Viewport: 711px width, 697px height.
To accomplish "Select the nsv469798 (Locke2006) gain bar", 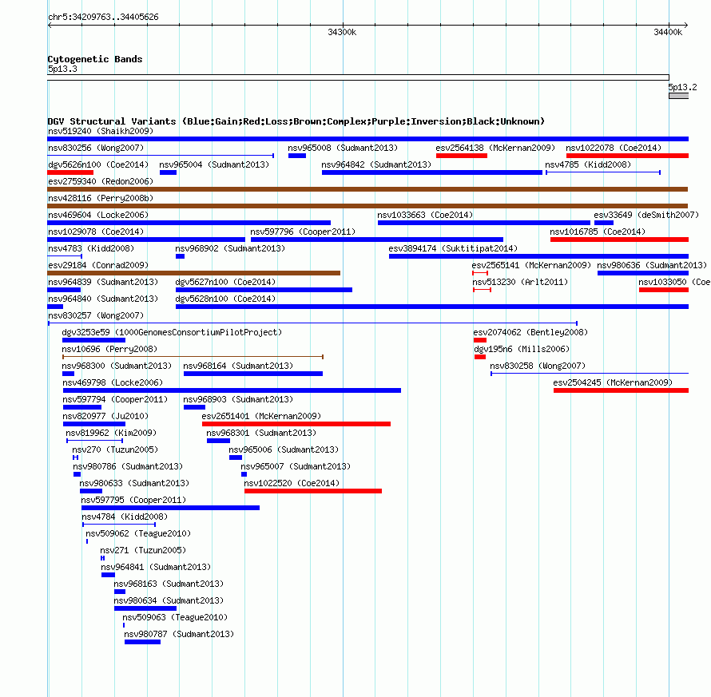I will [232, 390].
